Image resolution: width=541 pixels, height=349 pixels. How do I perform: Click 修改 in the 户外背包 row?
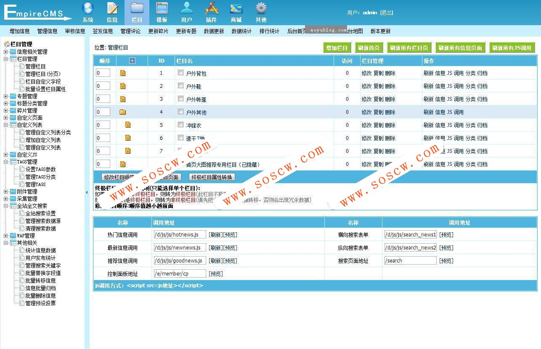tap(366, 73)
